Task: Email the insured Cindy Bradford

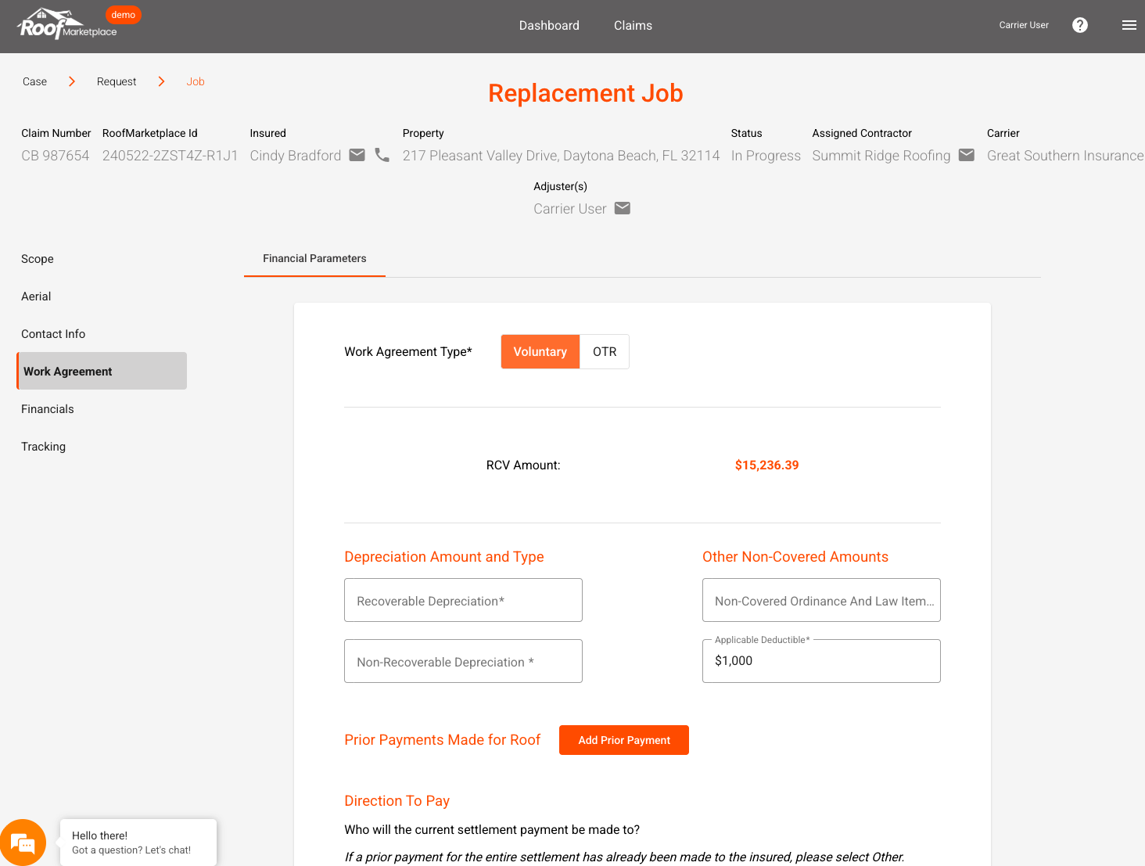Action: click(x=357, y=155)
